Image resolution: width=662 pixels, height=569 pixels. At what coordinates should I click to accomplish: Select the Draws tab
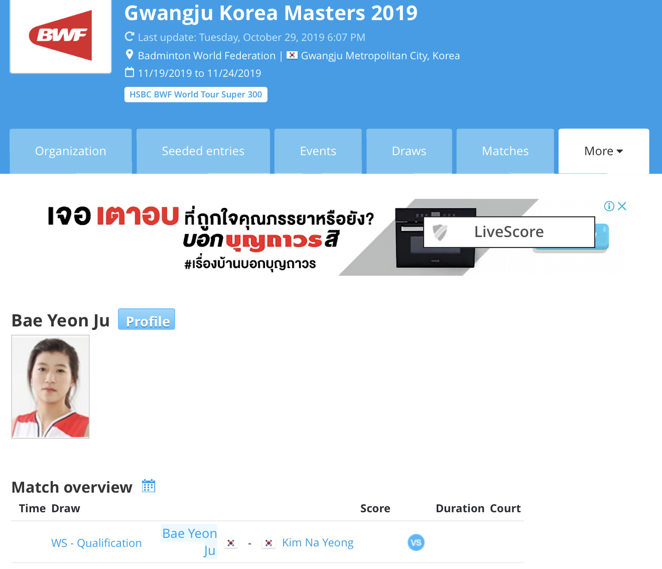pyautogui.click(x=409, y=151)
